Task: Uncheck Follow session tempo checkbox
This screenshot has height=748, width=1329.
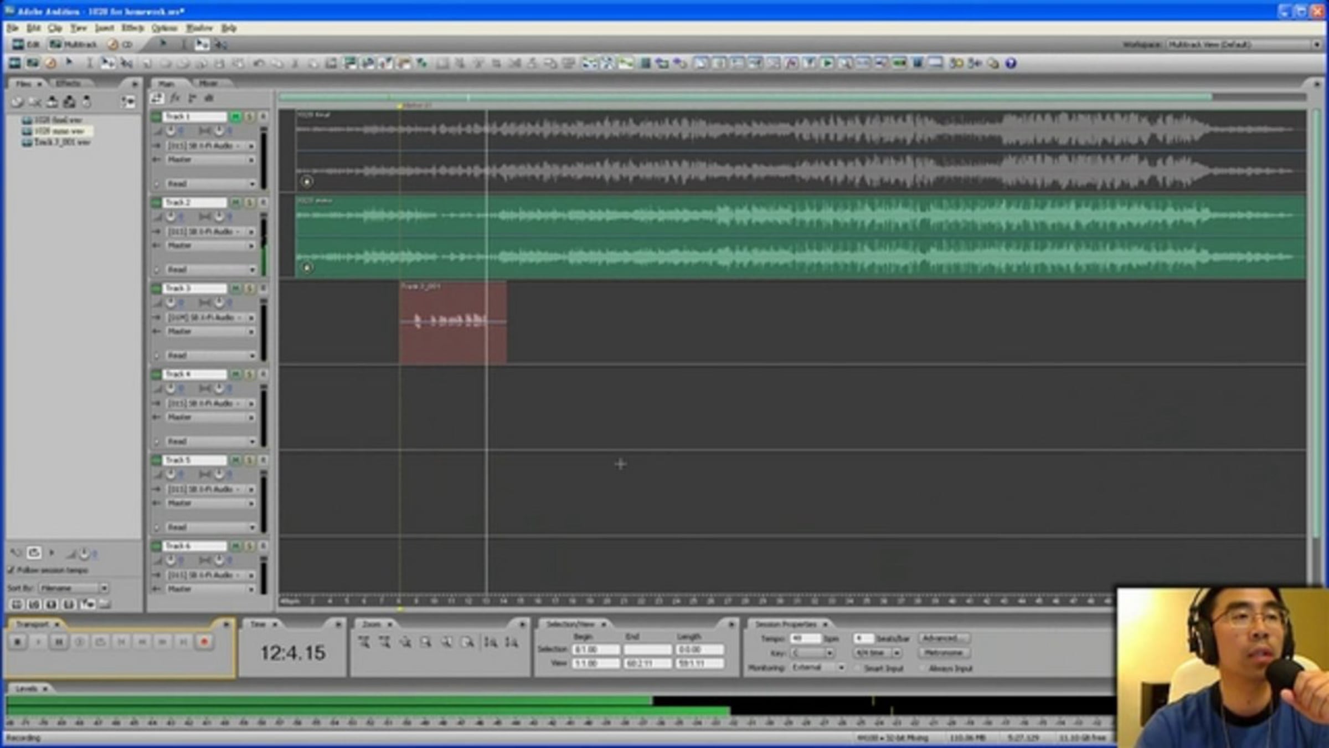Action: [11, 570]
